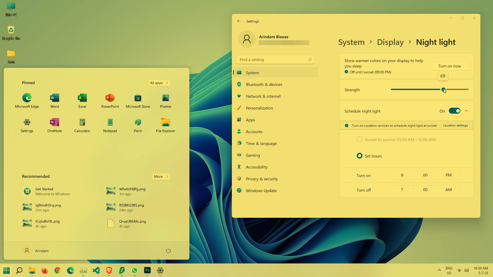Open Windows Update settings
The image size is (493, 277).
(x=261, y=191)
